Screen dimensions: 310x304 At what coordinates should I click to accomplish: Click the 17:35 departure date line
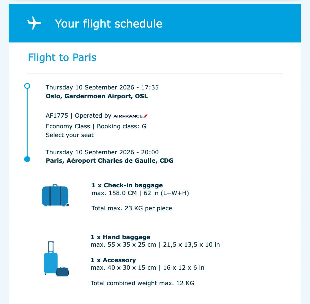(102, 87)
